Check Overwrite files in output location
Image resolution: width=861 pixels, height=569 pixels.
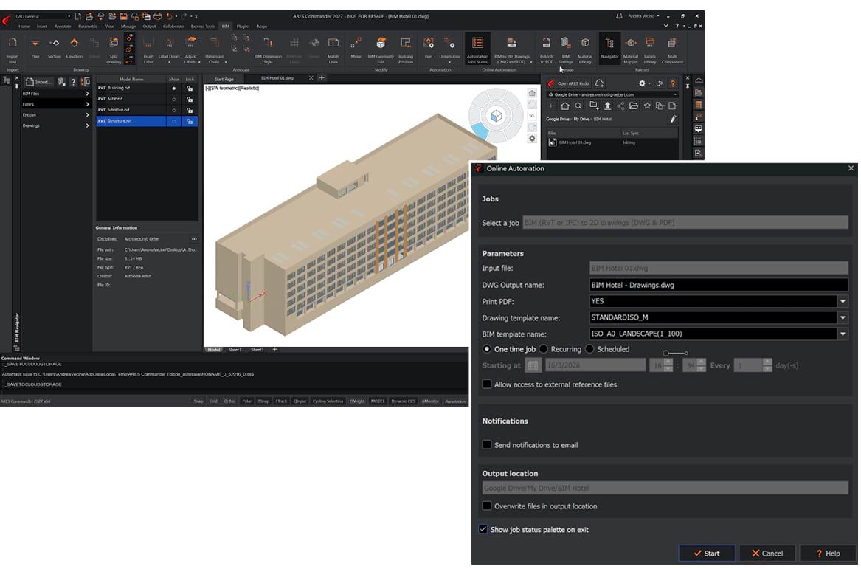[x=487, y=506]
